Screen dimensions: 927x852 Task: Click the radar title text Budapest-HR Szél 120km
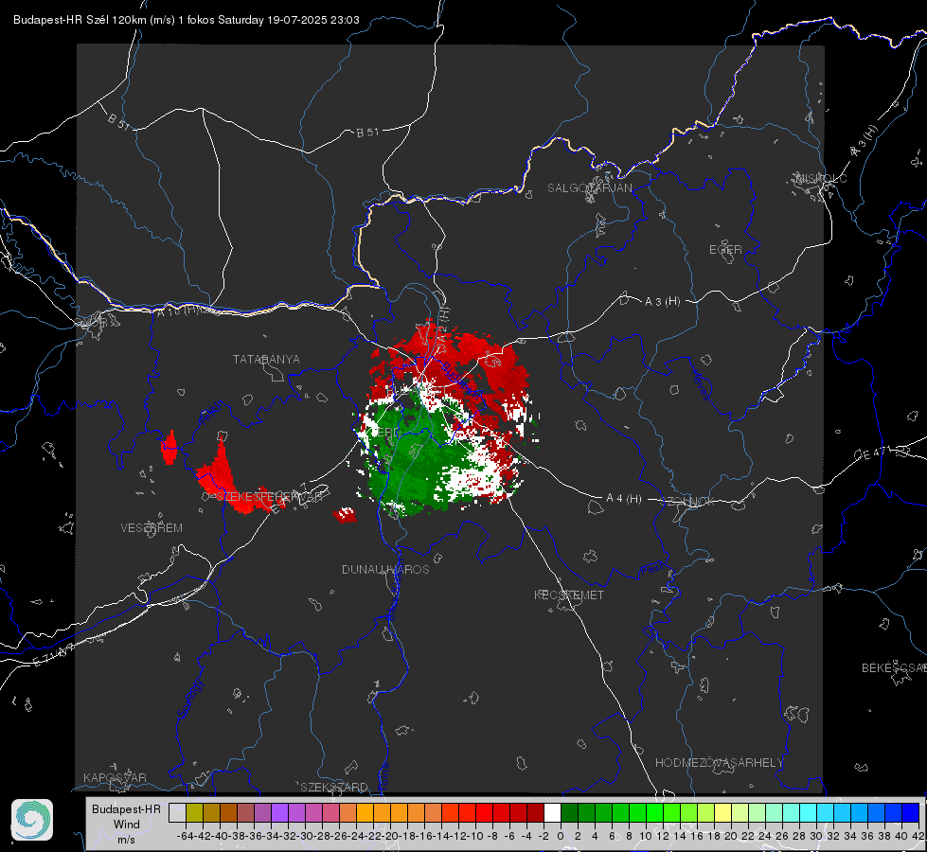80,20
